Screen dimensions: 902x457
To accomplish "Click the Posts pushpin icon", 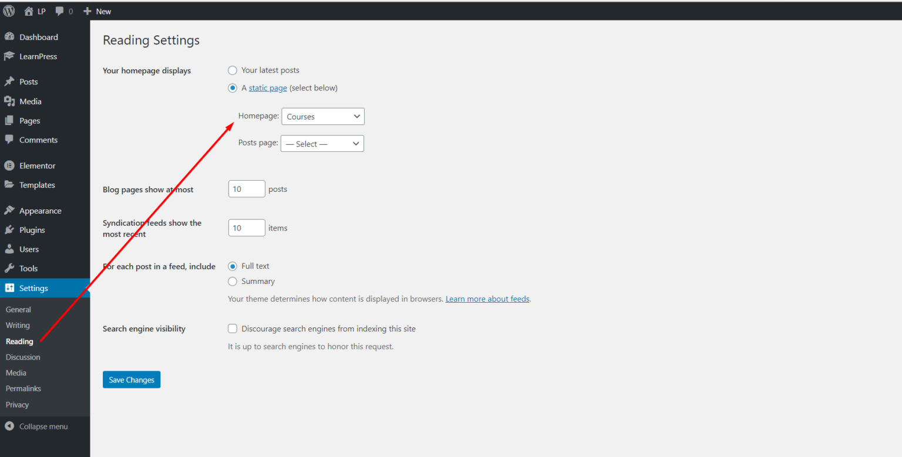I will coord(9,82).
